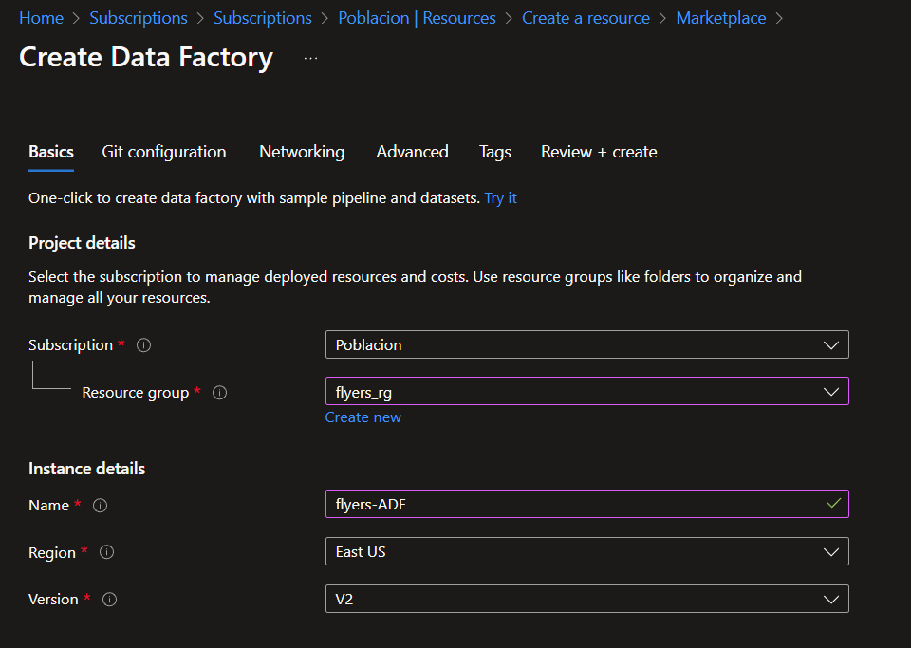Click Create new resource group link
The image size is (911, 648).
tap(363, 417)
